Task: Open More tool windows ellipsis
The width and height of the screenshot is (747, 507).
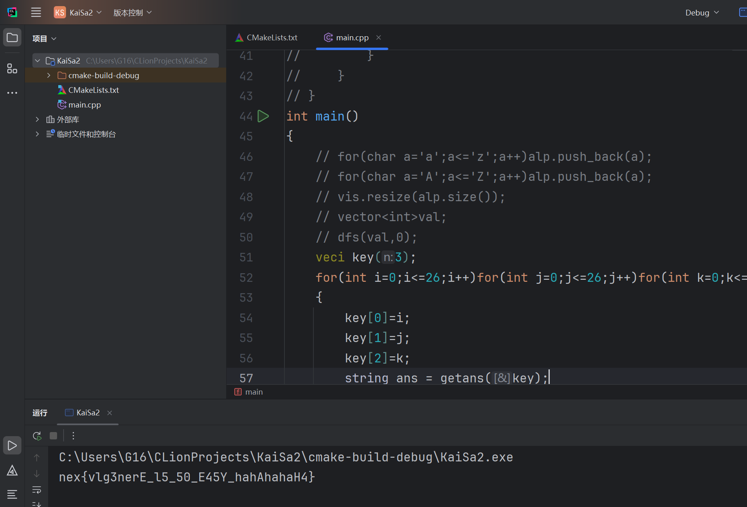Action: pos(12,93)
